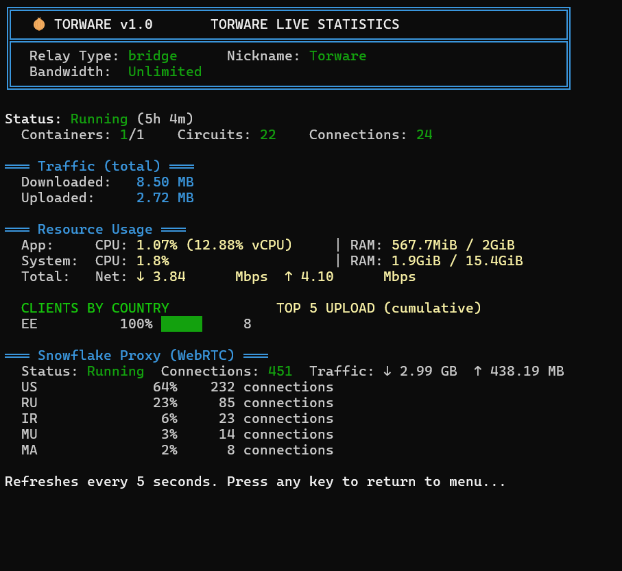
Task: Click the Circuits count showing 22
Action: tap(267, 134)
